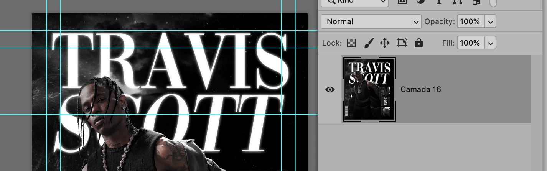Open the Normal blending mode dropdown

[371, 21]
